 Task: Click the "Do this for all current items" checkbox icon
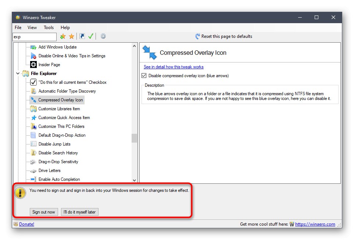pos(33,82)
